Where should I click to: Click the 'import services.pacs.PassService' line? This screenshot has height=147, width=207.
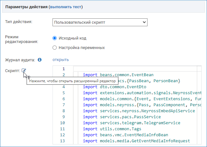coord(122,117)
